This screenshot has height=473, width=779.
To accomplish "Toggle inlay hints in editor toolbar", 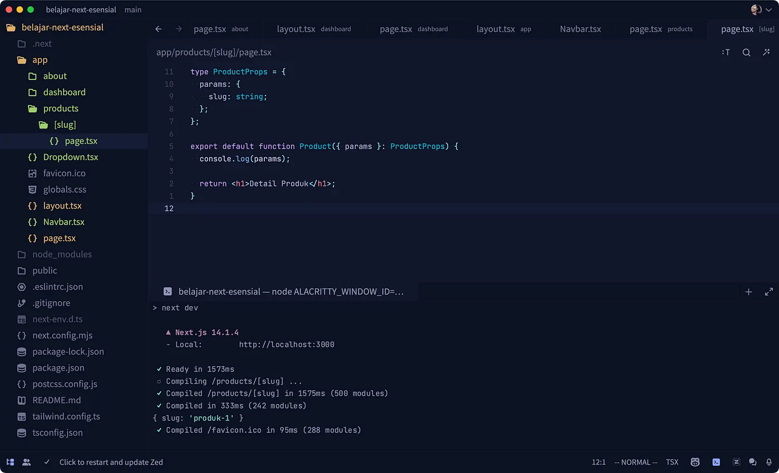I will (726, 52).
